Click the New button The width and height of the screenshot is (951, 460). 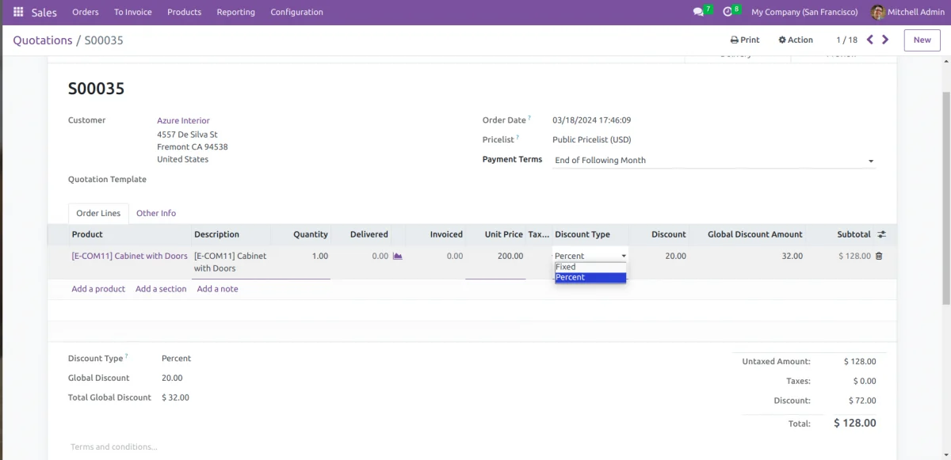(x=922, y=40)
